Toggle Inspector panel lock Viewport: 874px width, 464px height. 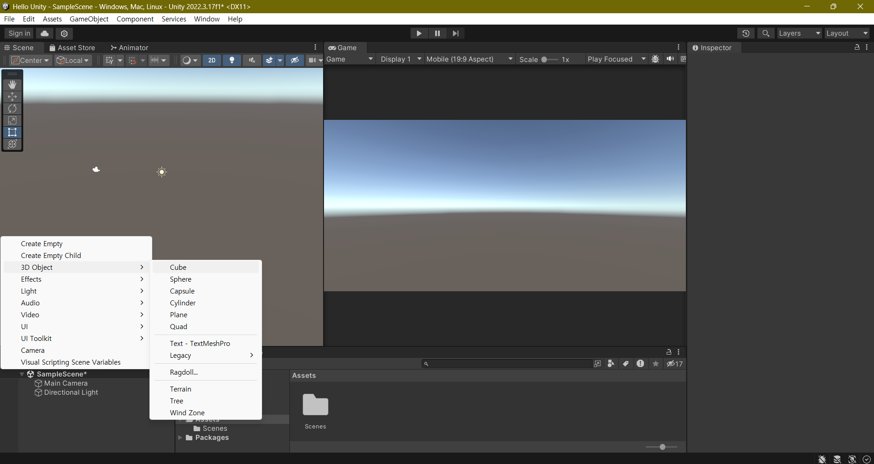pyautogui.click(x=857, y=47)
